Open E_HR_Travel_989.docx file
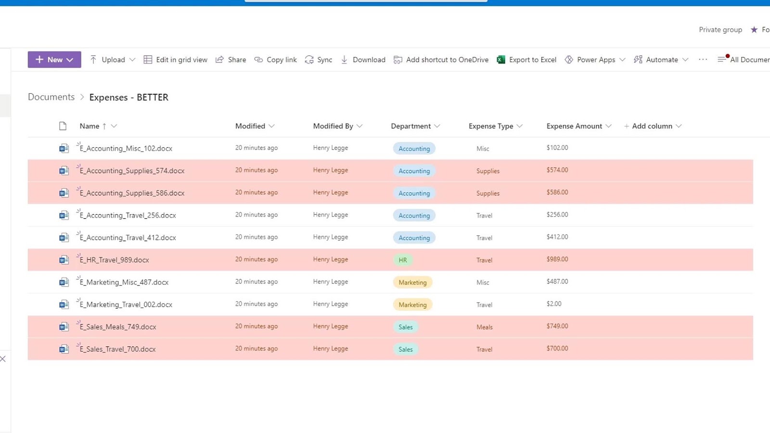 tap(115, 260)
